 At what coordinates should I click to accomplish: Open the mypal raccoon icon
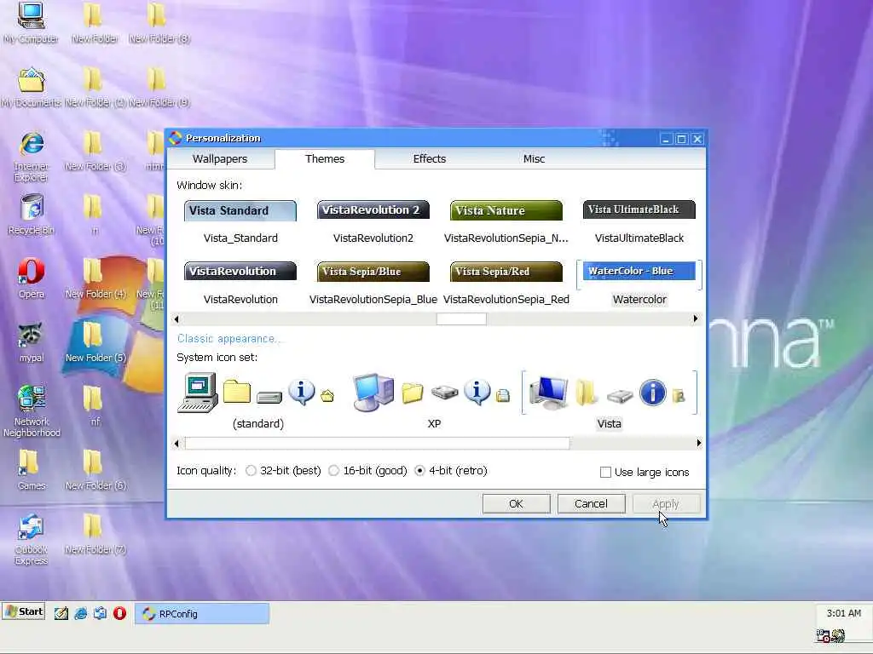coord(32,342)
